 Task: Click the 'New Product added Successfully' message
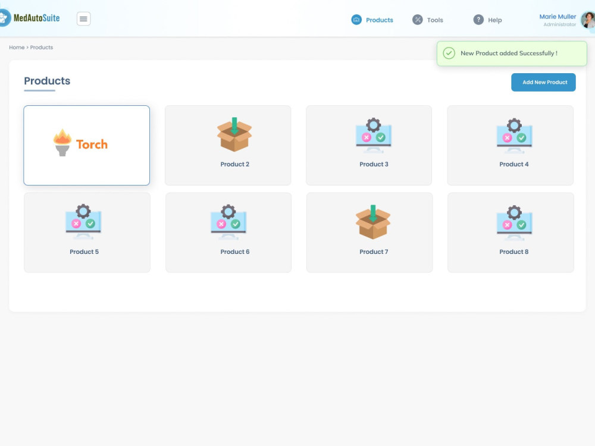(509, 53)
